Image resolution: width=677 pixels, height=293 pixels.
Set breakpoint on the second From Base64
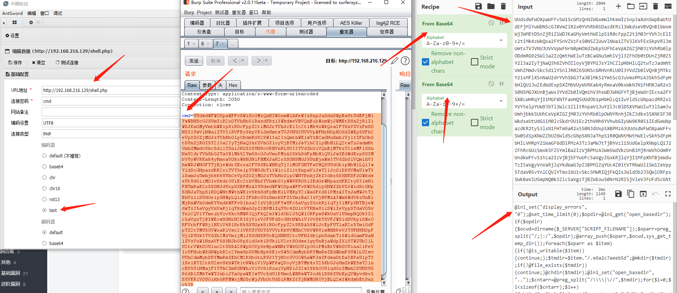coord(501,84)
